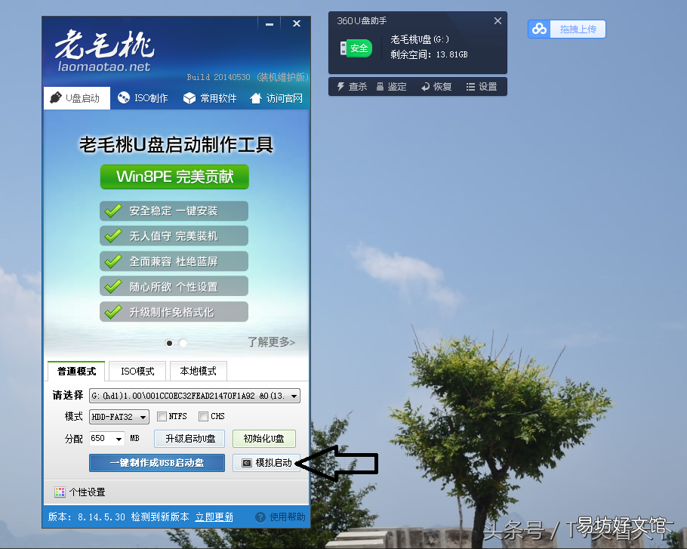687x549 pixels.
Task: Click the Baidu cloud upload icon
Action: click(x=539, y=29)
